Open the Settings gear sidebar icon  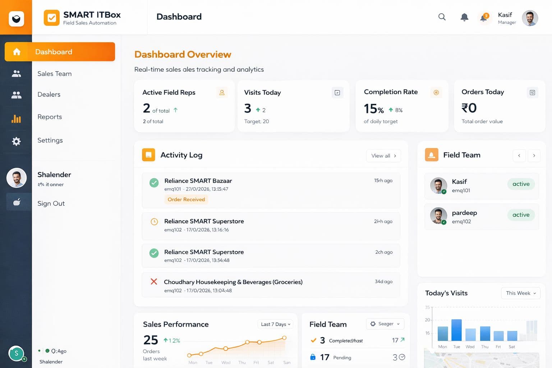click(16, 141)
